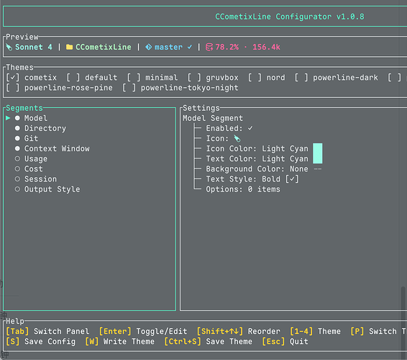Select the powerline-tokyo-night theme
Screen dimensions: 407x360
(x=190, y=88)
